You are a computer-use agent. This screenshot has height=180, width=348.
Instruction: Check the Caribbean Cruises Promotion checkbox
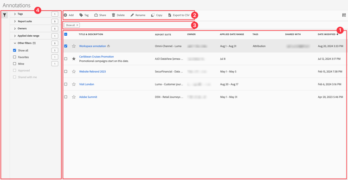point(66,59)
